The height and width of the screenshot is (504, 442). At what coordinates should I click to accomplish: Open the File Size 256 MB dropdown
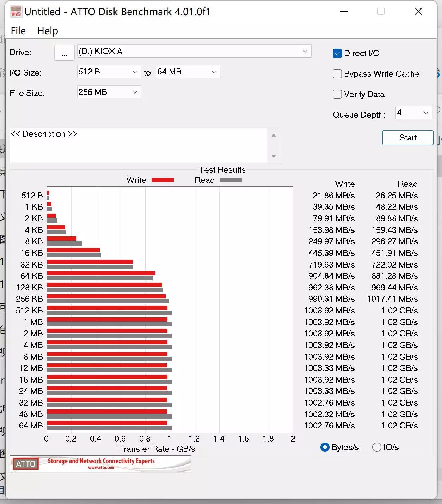109,92
